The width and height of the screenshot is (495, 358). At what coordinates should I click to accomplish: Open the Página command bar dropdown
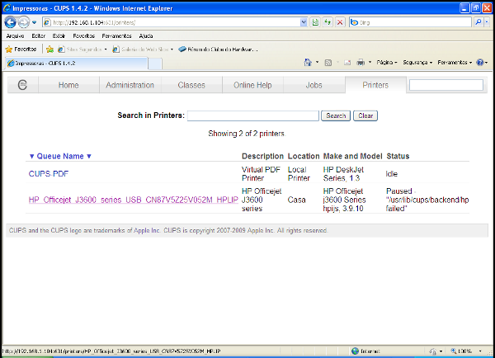(387, 63)
